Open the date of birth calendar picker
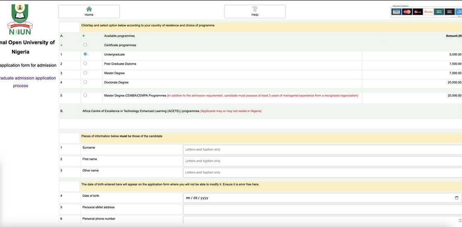 click(x=456, y=198)
